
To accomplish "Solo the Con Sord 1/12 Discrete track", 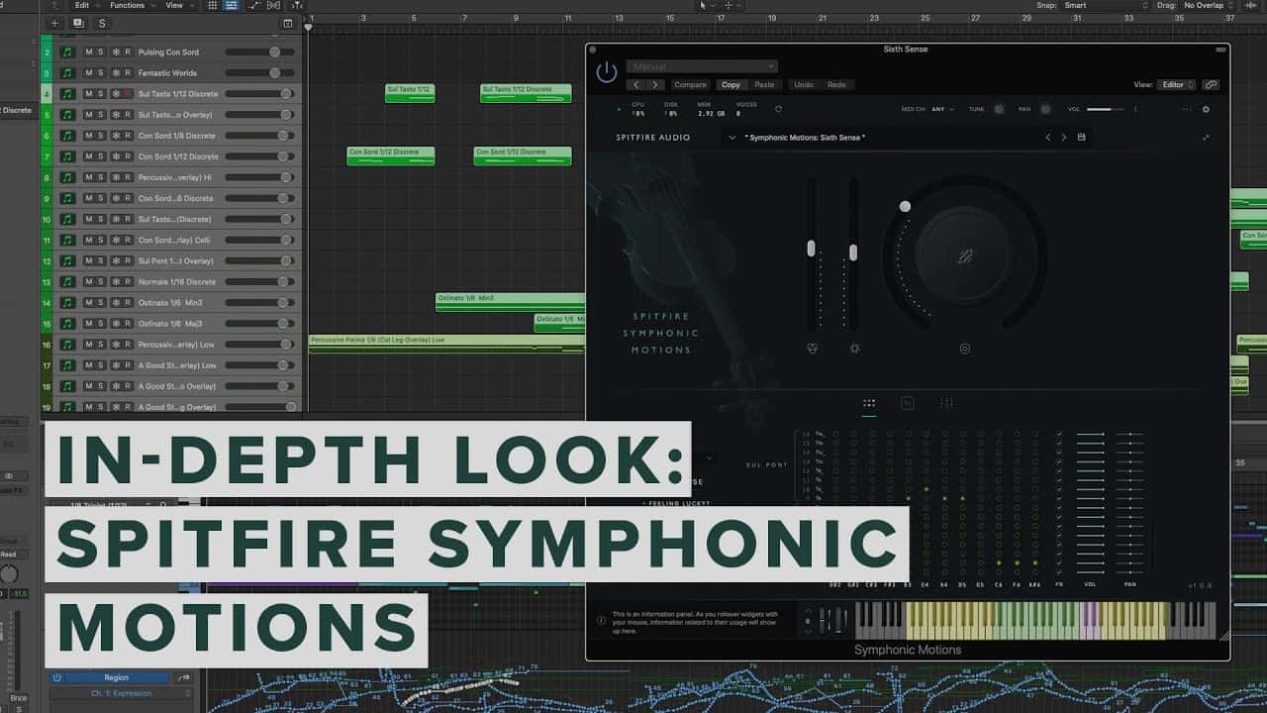I will (x=102, y=156).
